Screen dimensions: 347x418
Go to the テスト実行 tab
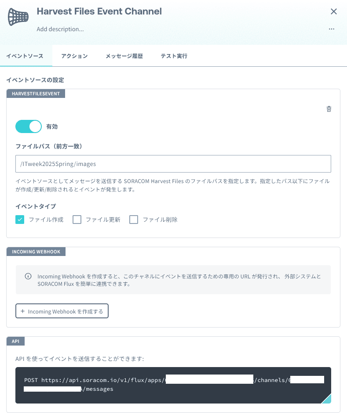[174, 56]
